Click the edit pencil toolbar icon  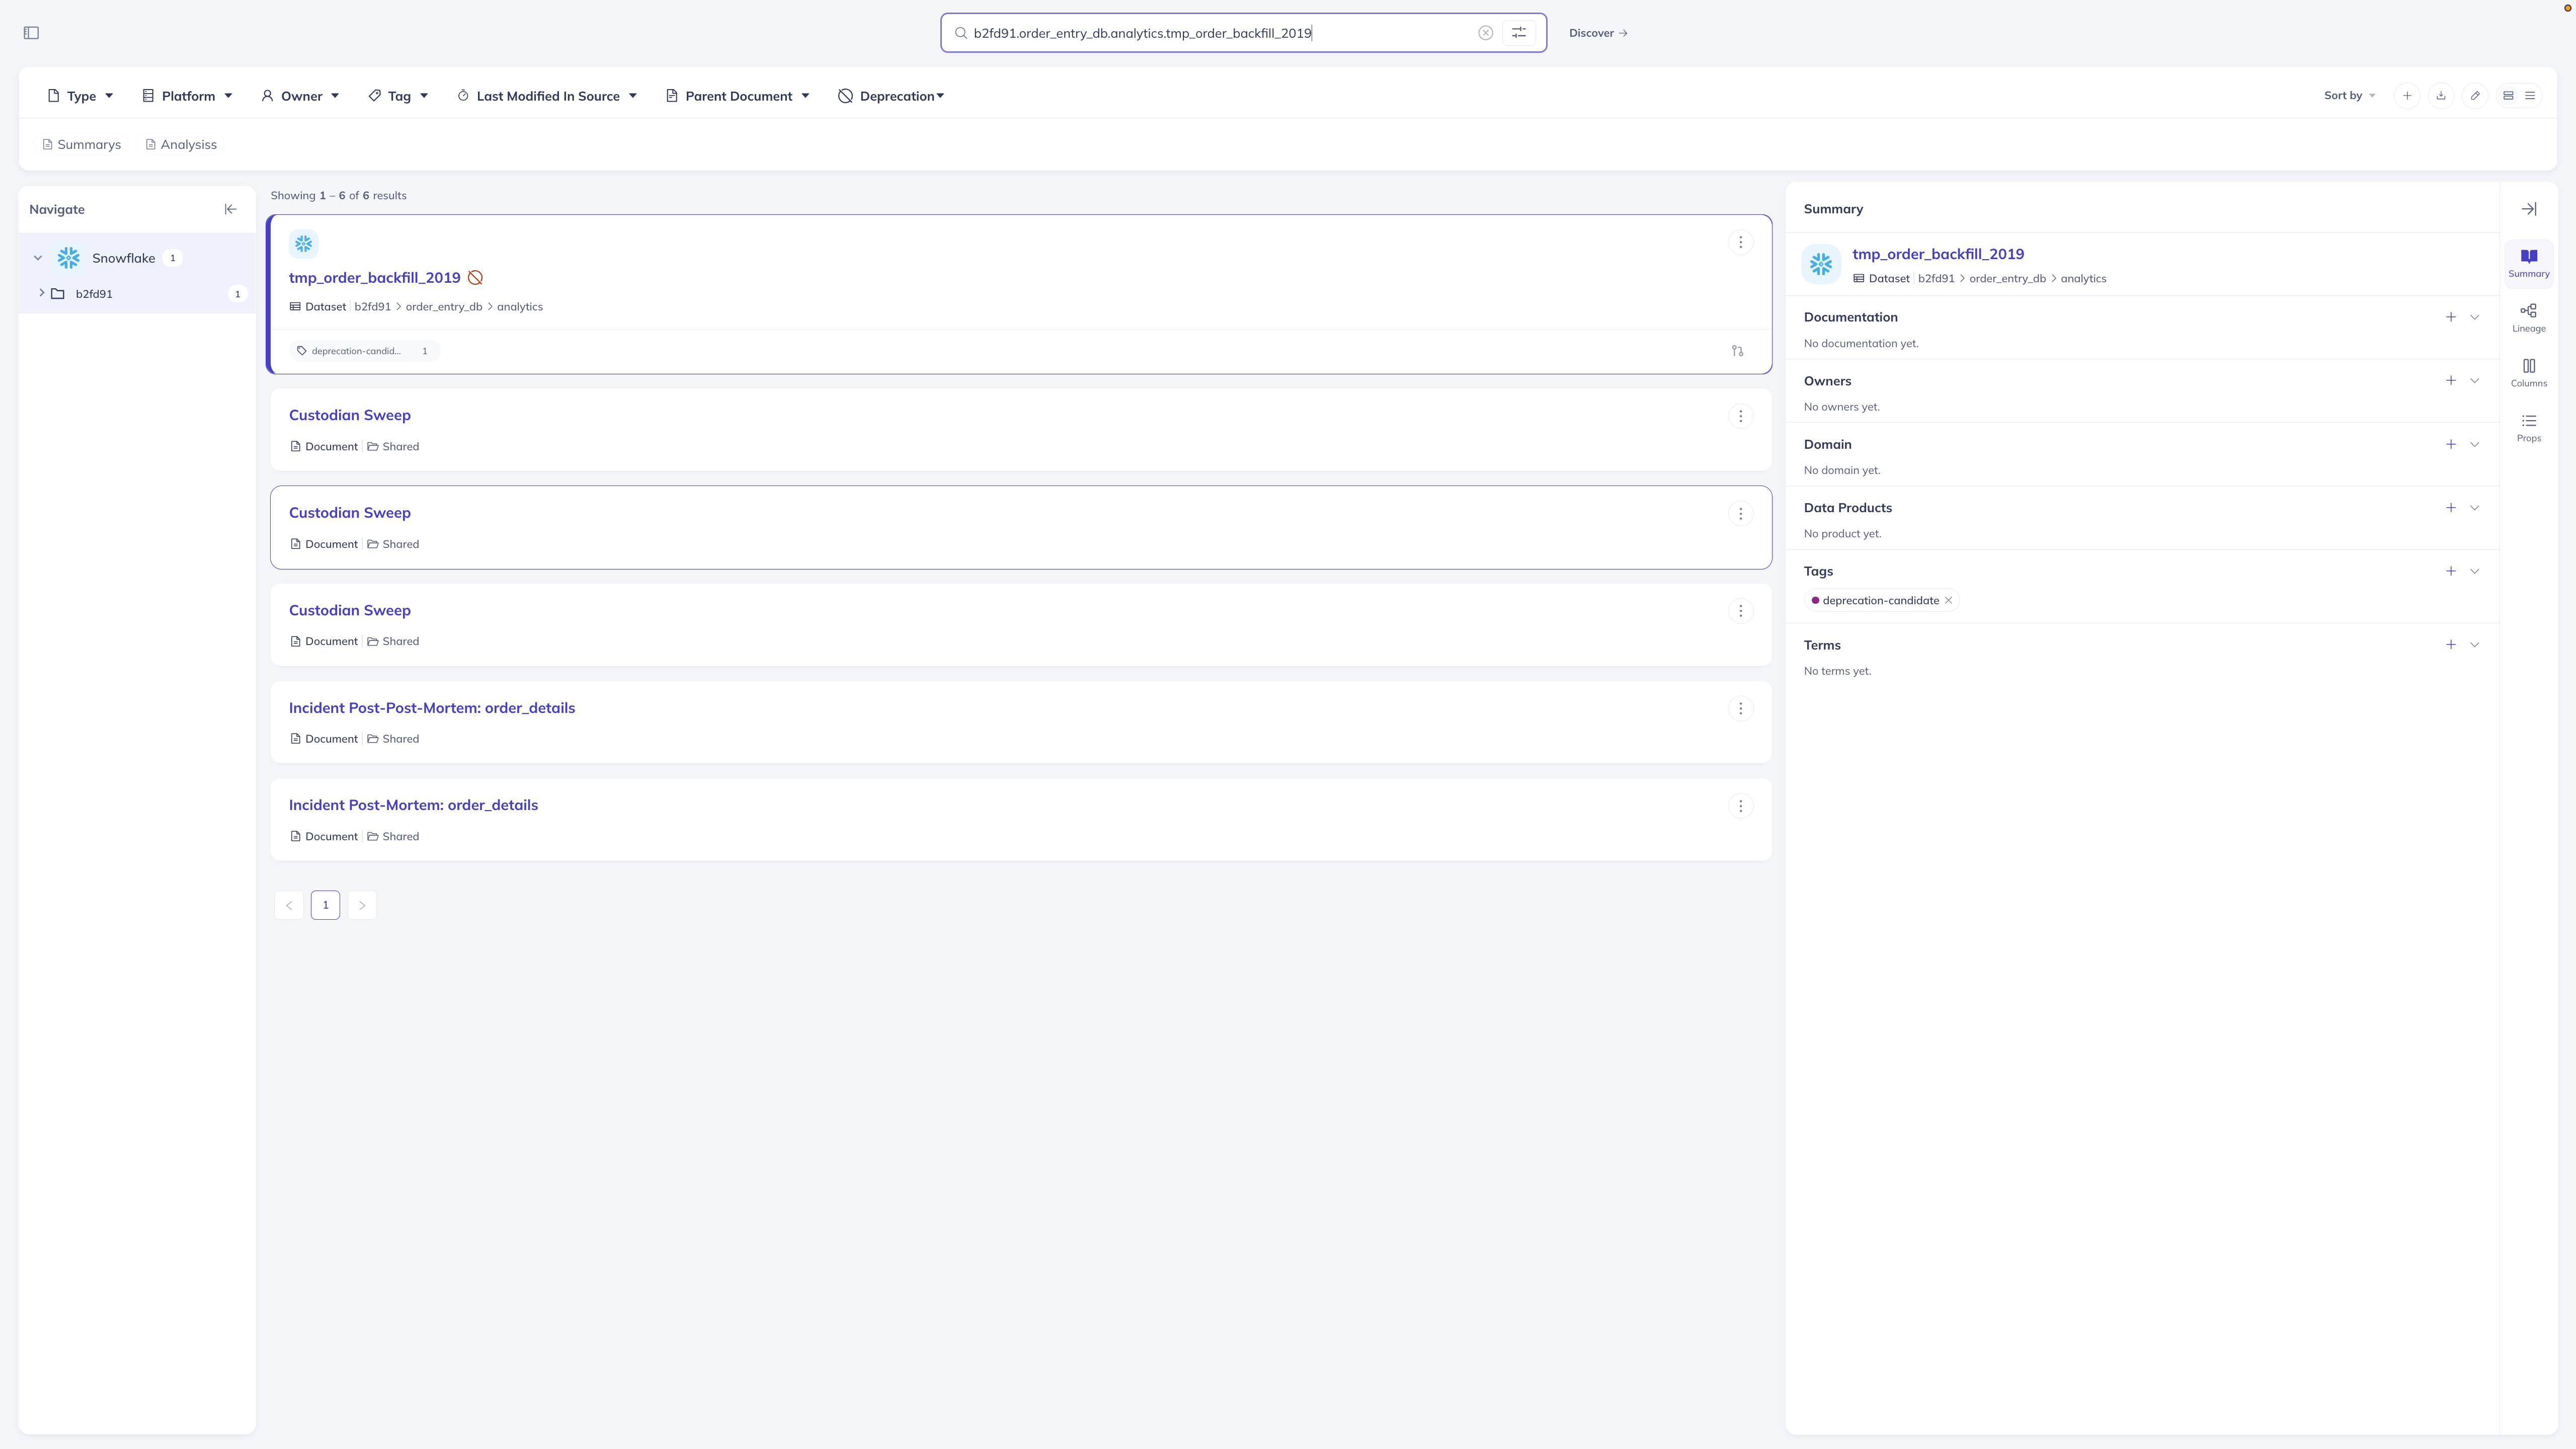(2475, 96)
